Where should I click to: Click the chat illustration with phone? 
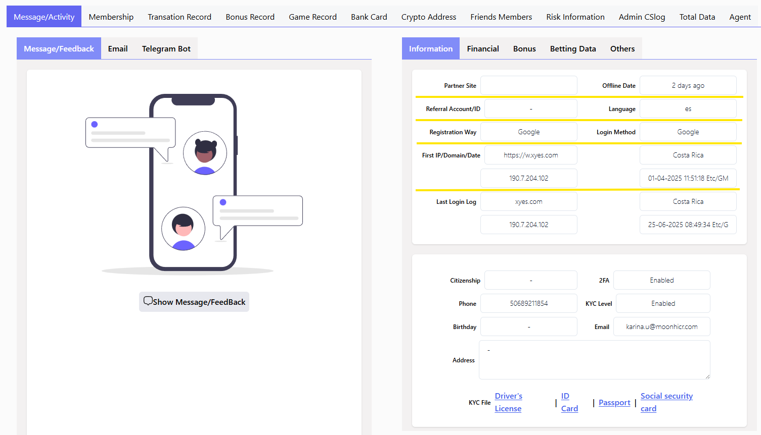click(x=194, y=183)
